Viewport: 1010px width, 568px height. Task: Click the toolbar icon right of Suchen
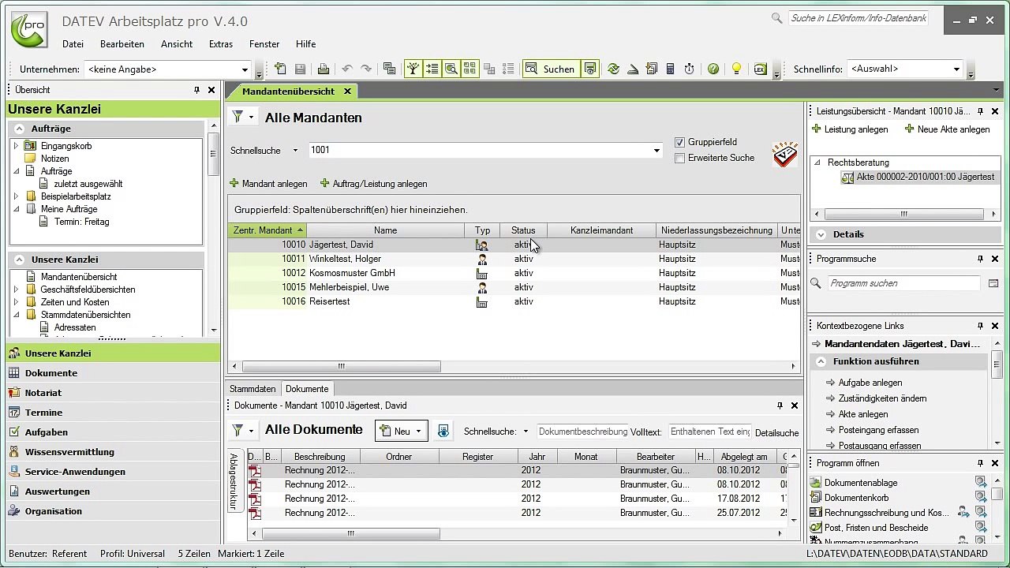click(589, 69)
